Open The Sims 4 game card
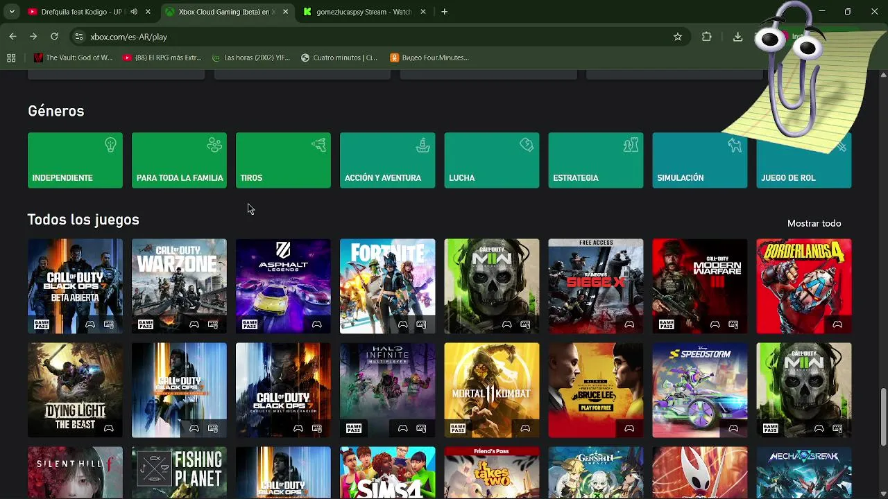 tap(387, 473)
